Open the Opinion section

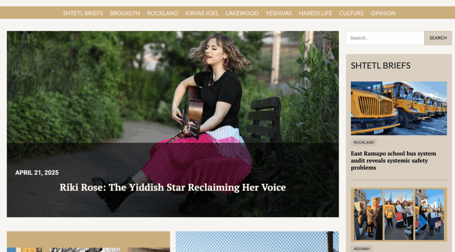[x=383, y=13]
